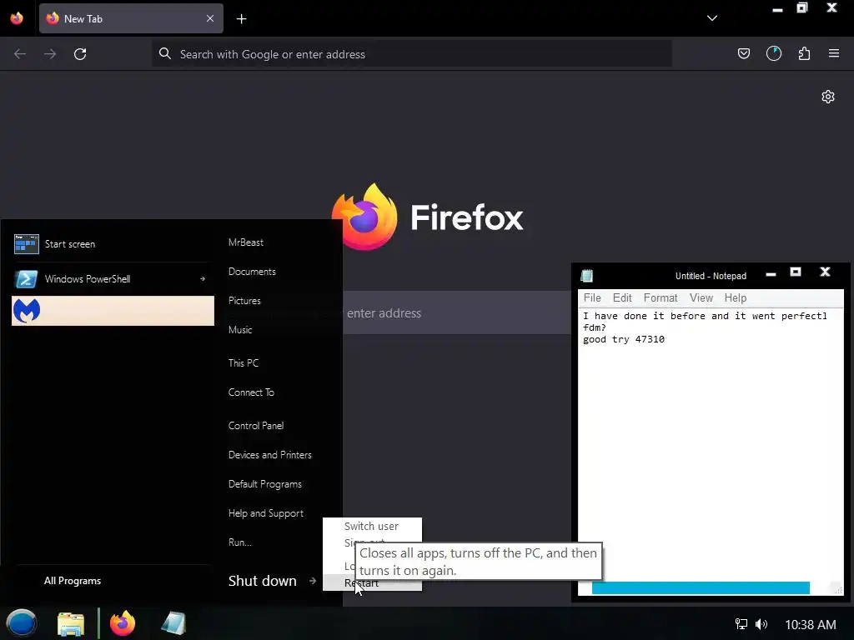
Task: Select the New Tab browser tab
Action: (x=131, y=18)
